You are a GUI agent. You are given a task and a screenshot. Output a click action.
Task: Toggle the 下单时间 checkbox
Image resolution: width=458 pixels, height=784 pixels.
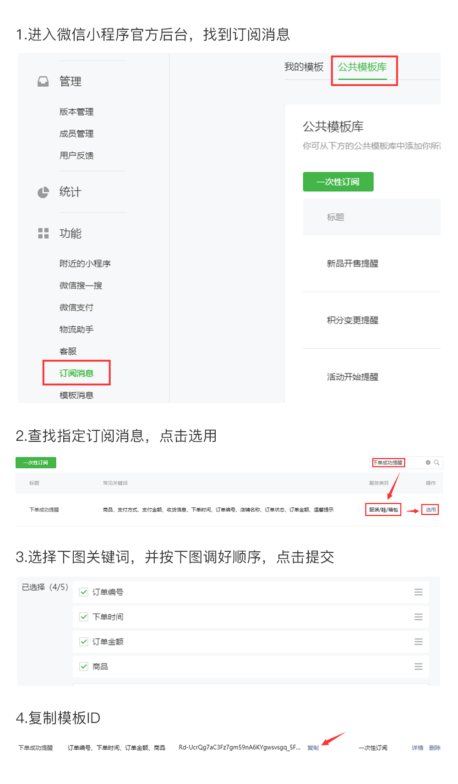pos(84,617)
